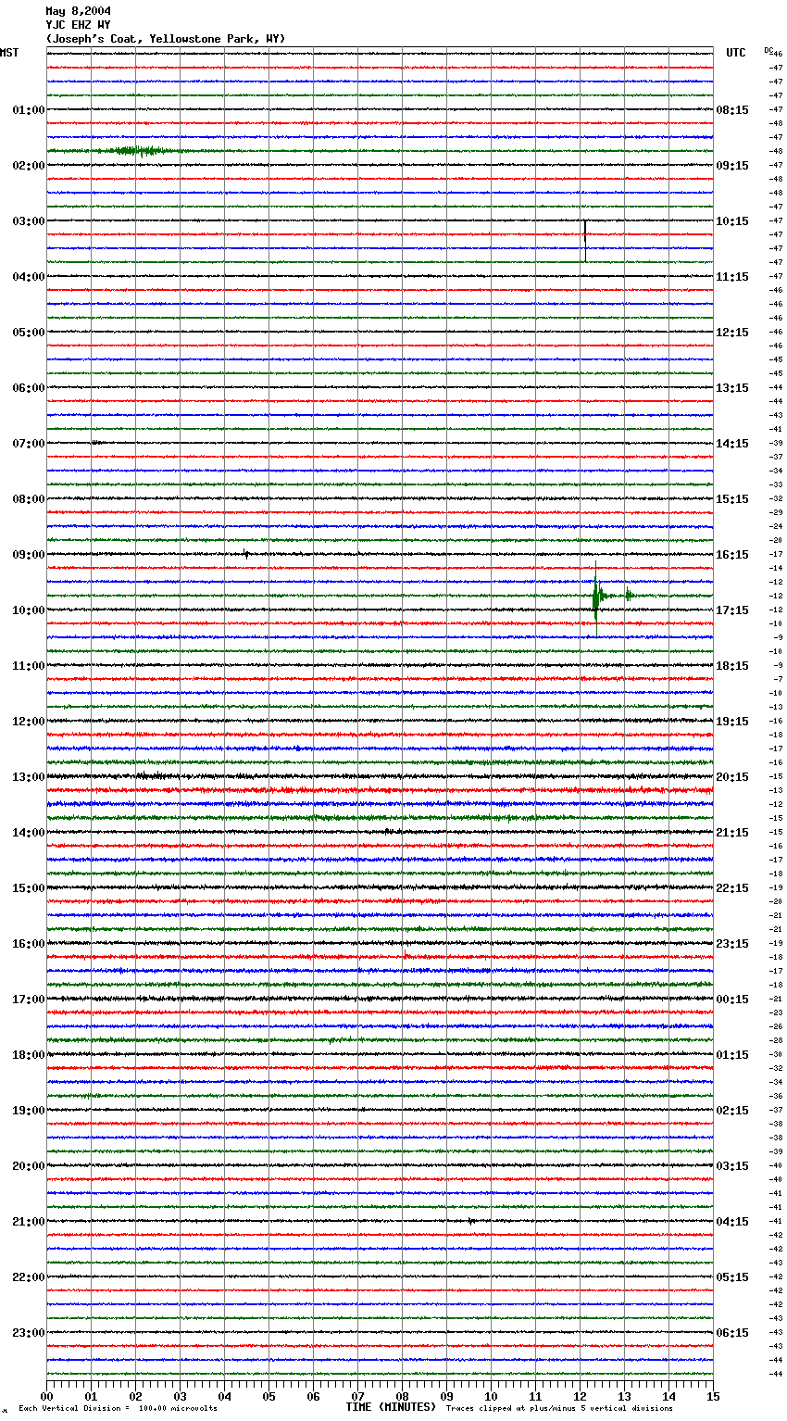The height and width of the screenshot is (1421, 787).
Task: Click the "16:15" UTC time label
Action: tap(732, 555)
